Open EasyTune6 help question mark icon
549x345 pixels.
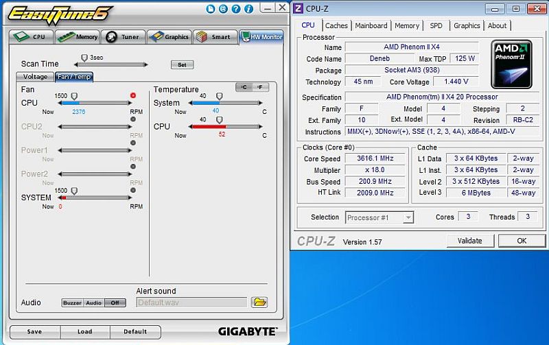[x=236, y=9]
